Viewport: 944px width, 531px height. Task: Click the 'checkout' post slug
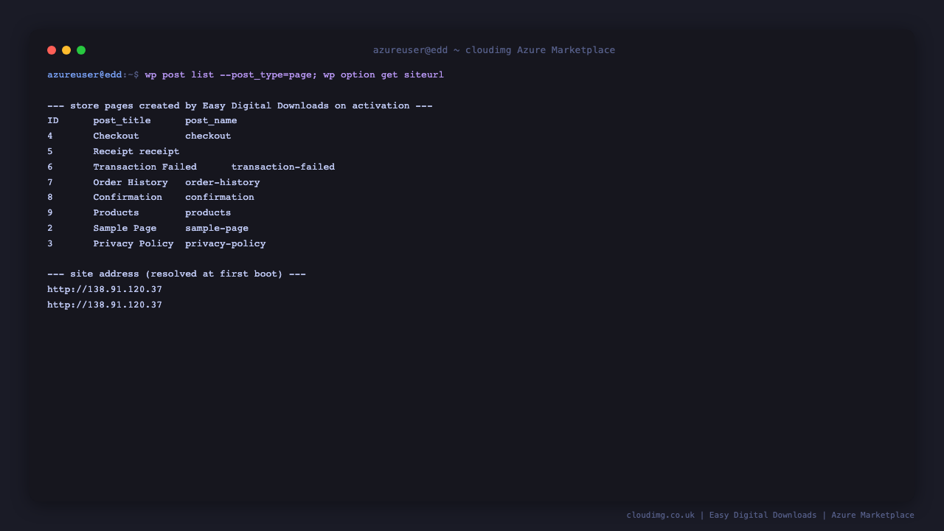click(x=208, y=136)
